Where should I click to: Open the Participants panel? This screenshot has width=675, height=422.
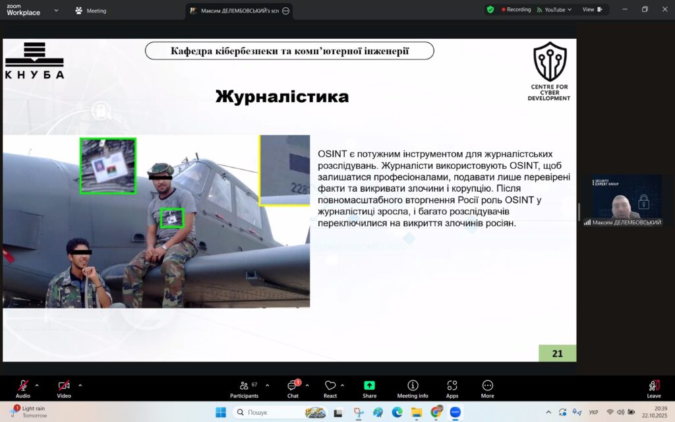point(244,387)
